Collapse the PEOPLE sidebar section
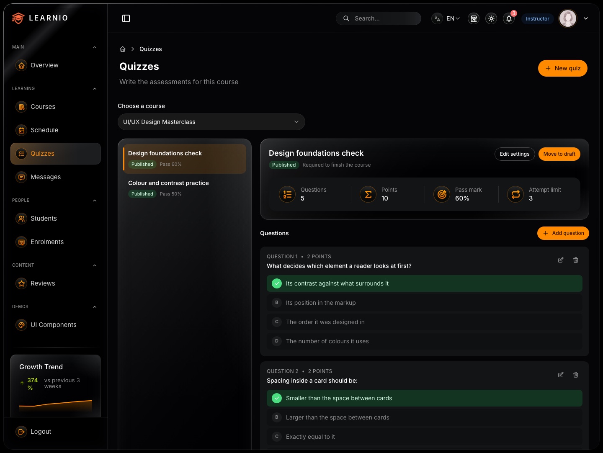The height and width of the screenshot is (453, 603). 95,201
